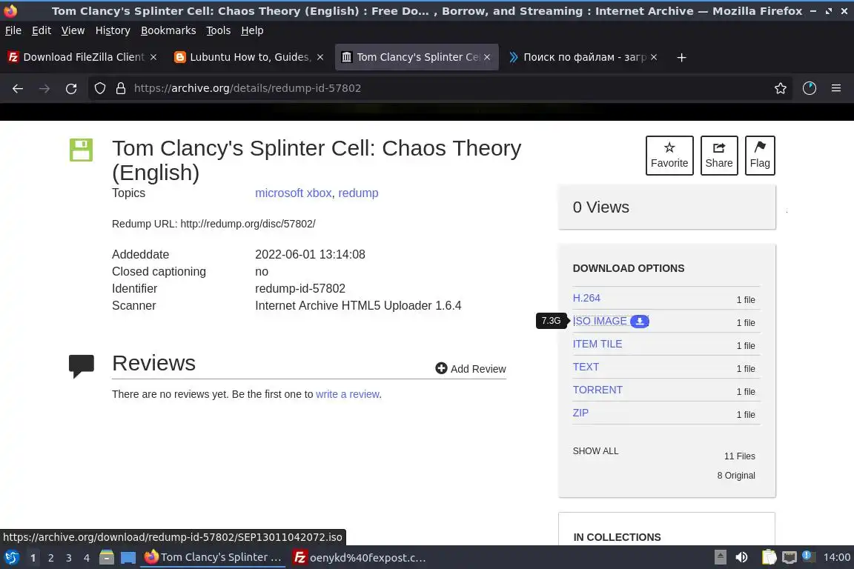The width and height of the screenshot is (854, 569).
Task: Open the Firefox hamburger menu
Action: pos(836,88)
